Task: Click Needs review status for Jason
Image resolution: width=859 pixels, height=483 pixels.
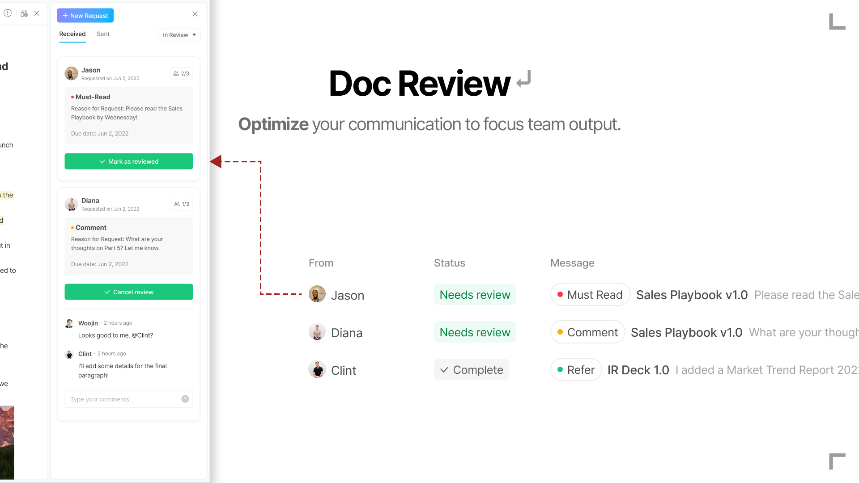Action: (x=475, y=295)
